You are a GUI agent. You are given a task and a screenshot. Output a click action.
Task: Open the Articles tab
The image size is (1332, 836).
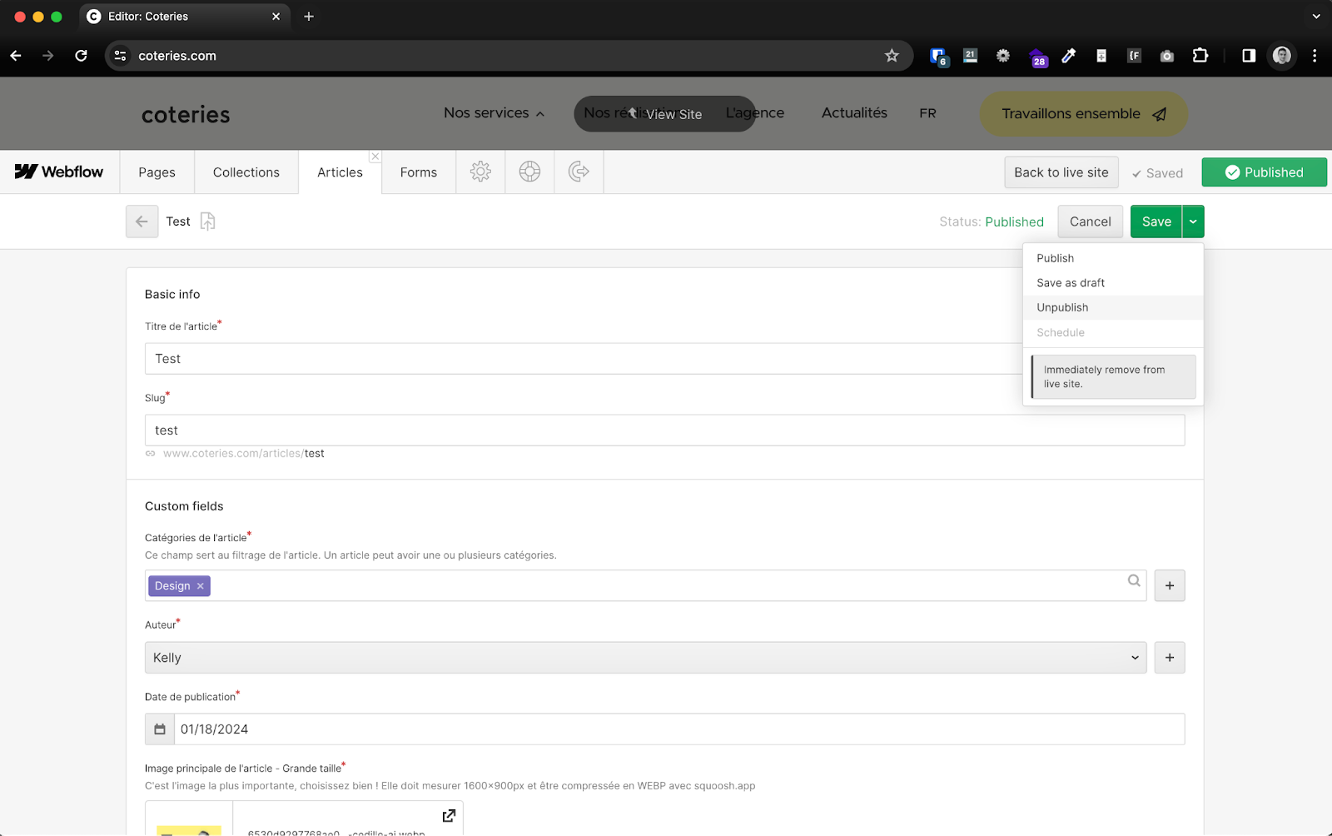340,172
